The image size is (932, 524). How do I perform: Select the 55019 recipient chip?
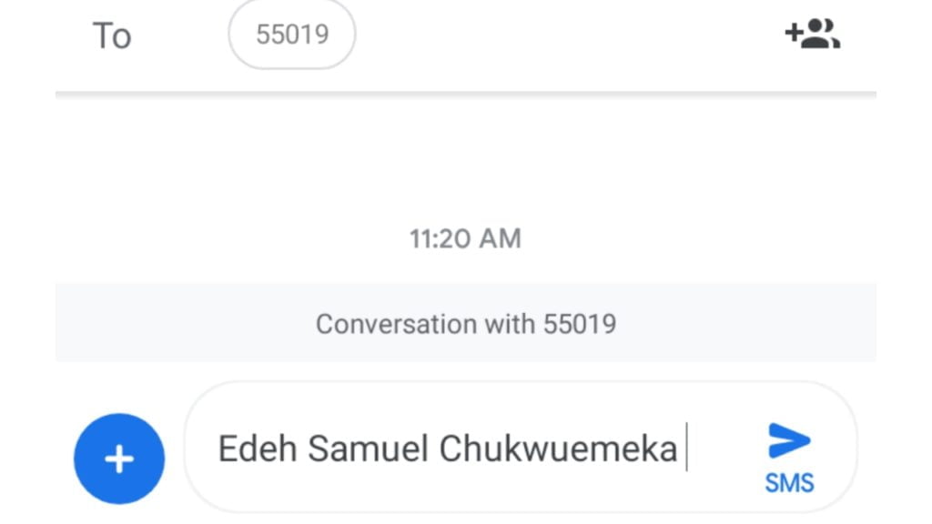292,35
